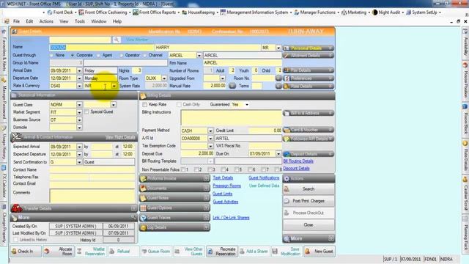Open the Precesion Rooms link
The height and width of the screenshot is (264, 469).
click(x=226, y=186)
